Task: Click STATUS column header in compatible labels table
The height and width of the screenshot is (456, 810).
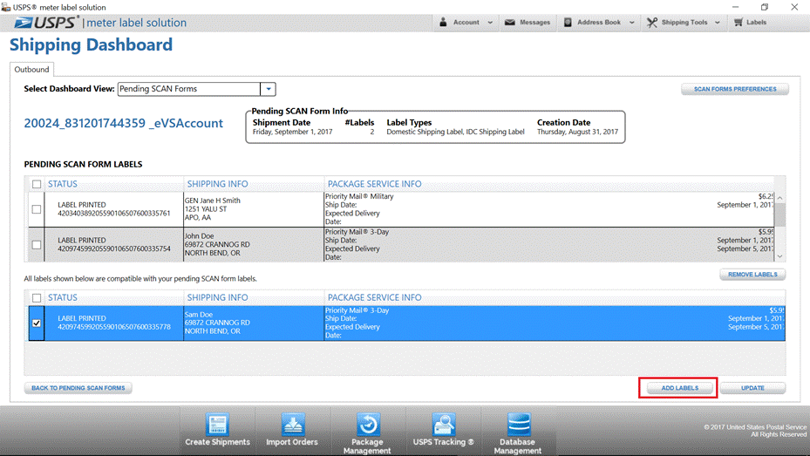Action: click(x=63, y=297)
